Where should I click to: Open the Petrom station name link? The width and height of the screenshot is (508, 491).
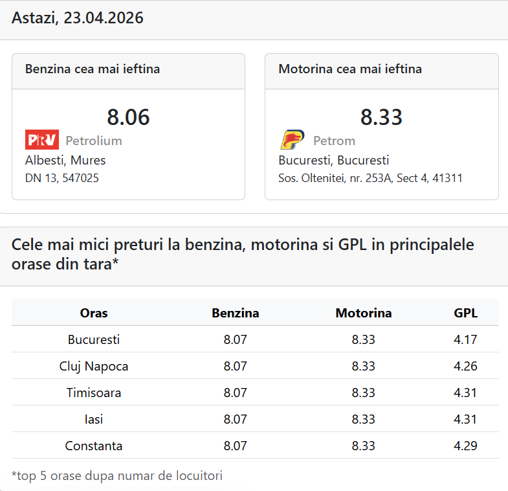[x=334, y=141]
